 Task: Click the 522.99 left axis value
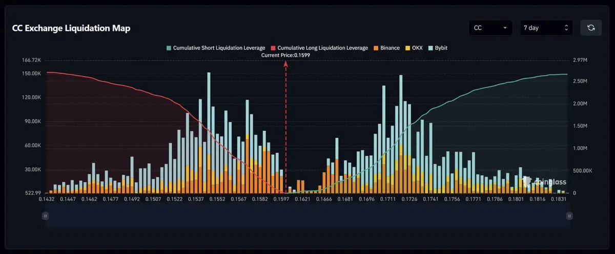click(33, 193)
